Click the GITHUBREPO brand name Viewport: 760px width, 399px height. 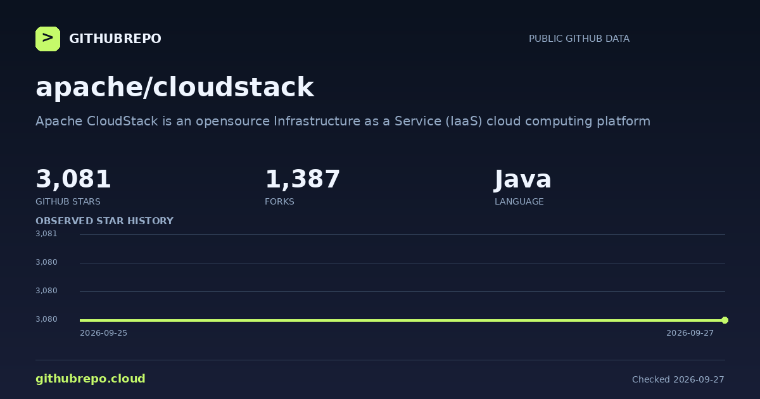[x=115, y=39]
